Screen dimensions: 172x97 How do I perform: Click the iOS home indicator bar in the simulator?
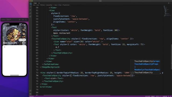(x=15, y=75)
